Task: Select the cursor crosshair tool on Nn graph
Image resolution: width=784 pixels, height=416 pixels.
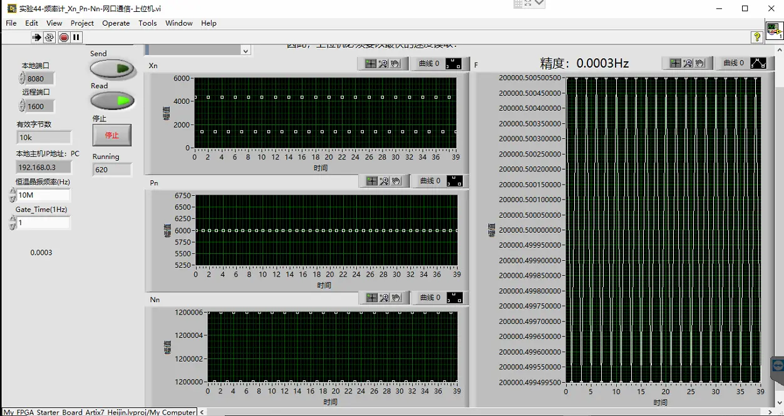Action: tap(371, 298)
